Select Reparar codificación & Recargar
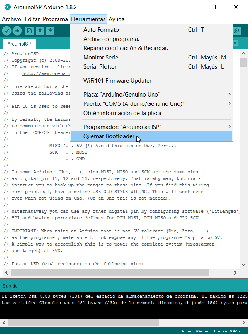Viewport: 248px width, 334px height. pyautogui.click(x=151, y=48)
